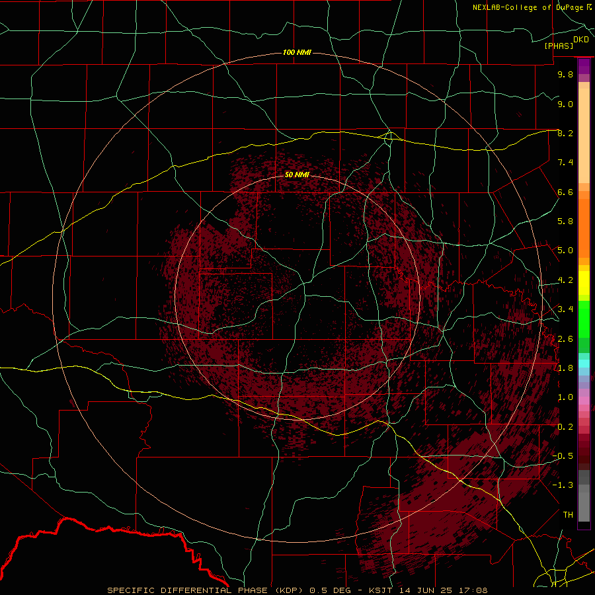Click the 17:08 timestamp in the caption

coord(473,590)
